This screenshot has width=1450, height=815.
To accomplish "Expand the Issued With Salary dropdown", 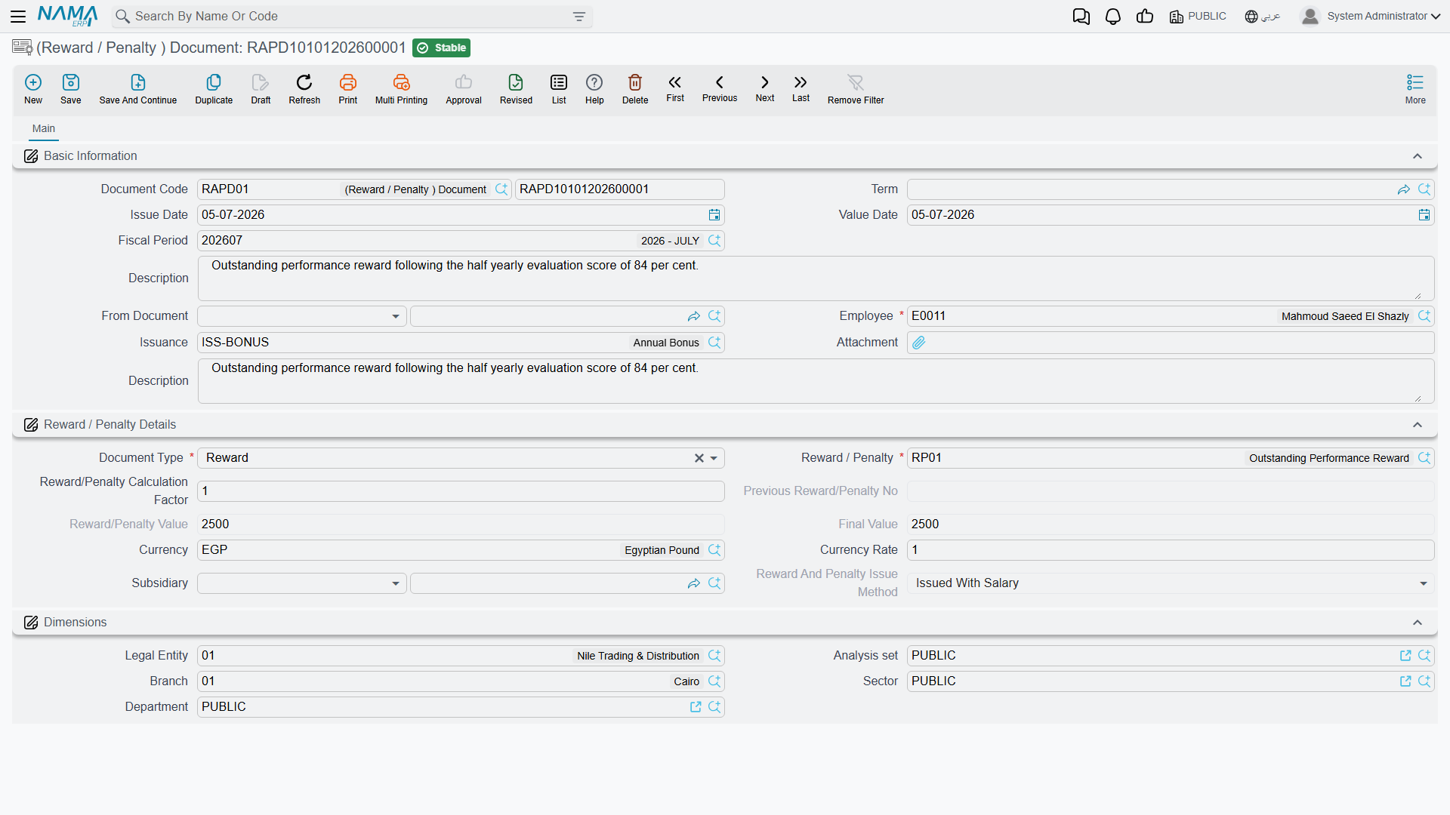I will click(x=1171, y=583).
